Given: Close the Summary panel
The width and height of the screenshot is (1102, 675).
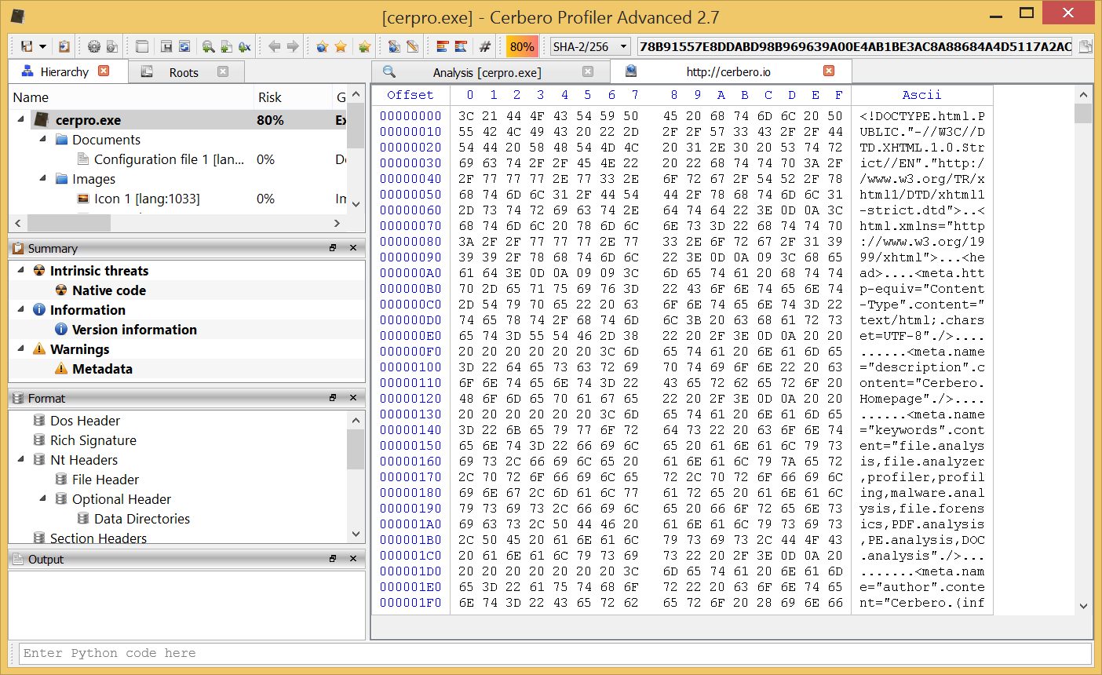Looking at the screenshot, I should click(x=353, y=248).
